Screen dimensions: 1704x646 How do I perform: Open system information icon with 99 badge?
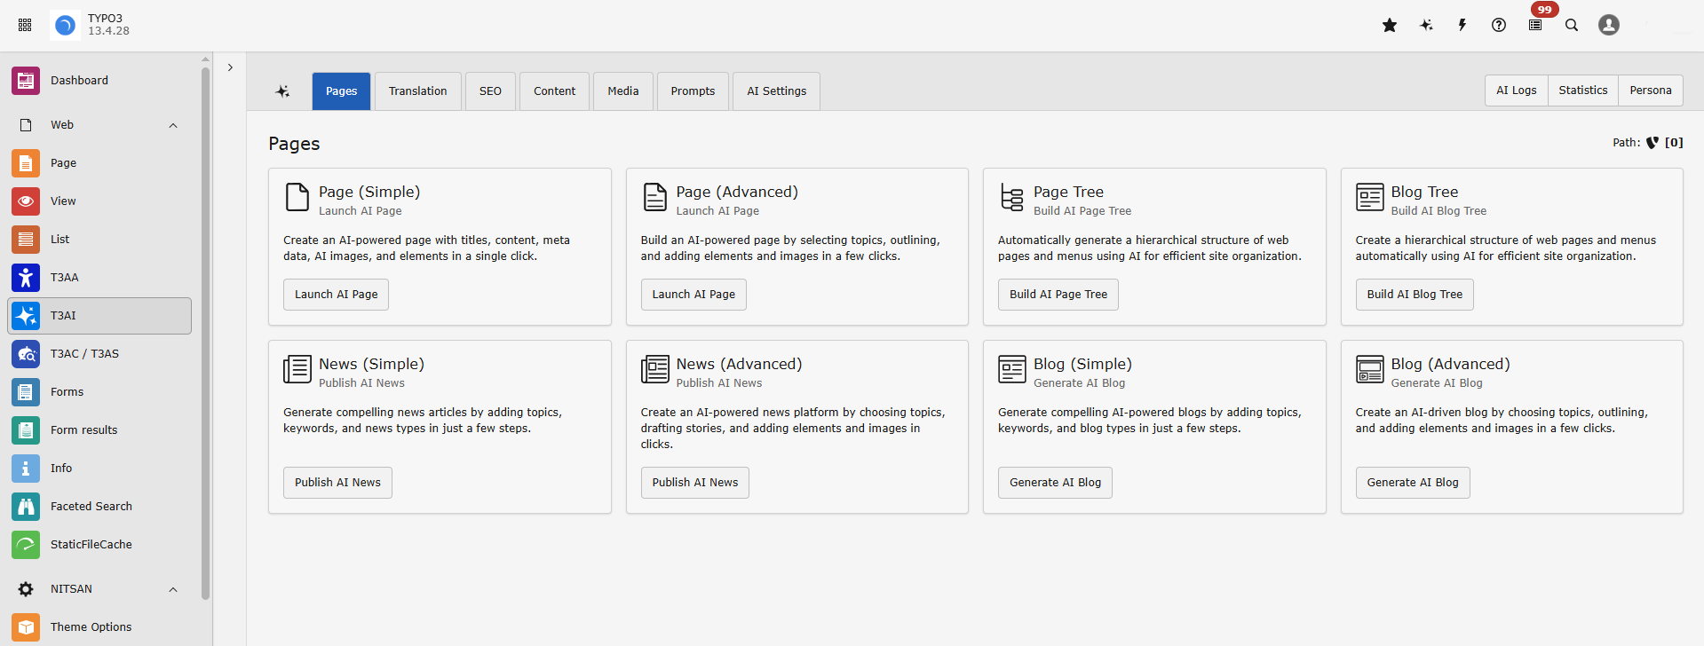(x=1535, y=25)
